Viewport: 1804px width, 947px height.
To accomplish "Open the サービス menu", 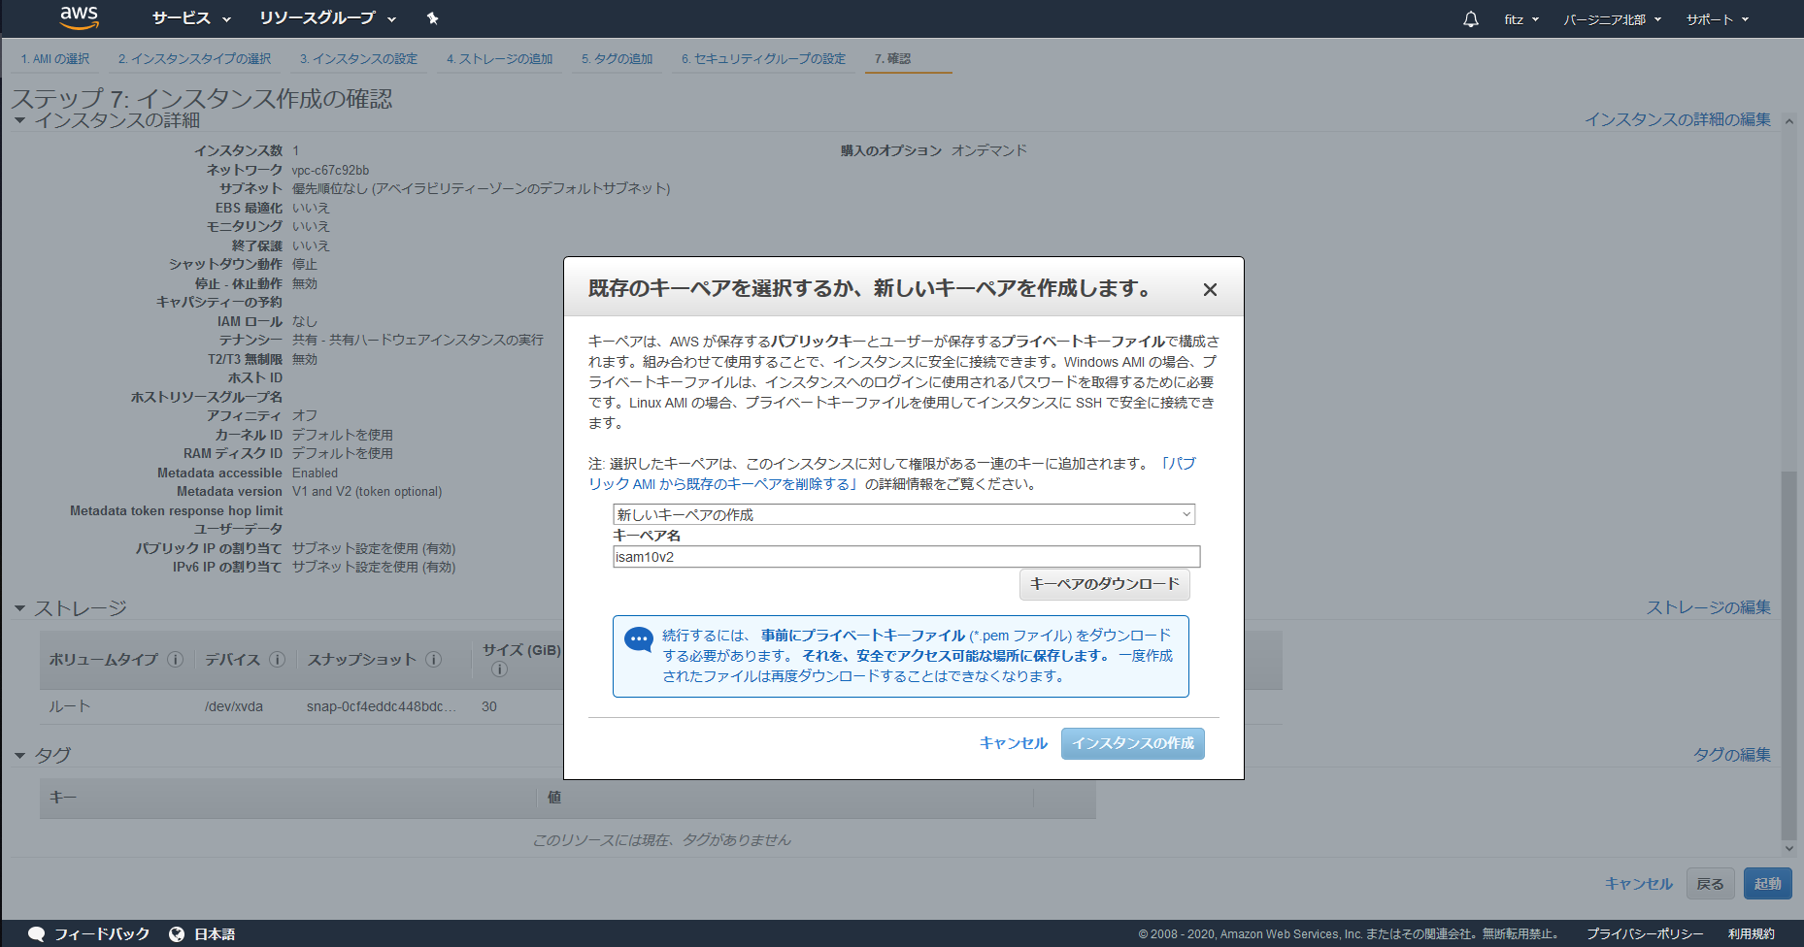I will (184, 18).
